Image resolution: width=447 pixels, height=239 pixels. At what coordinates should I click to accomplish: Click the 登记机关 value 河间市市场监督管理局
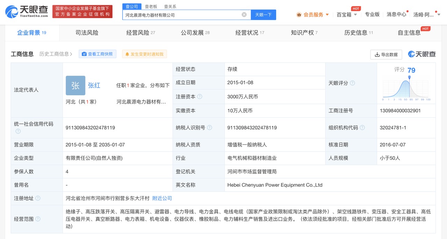click(252, 172)
